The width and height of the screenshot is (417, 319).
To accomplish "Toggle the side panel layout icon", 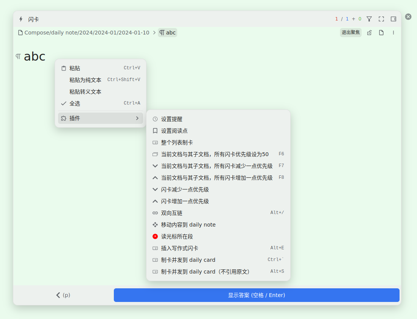I will [x=393, y=19].
